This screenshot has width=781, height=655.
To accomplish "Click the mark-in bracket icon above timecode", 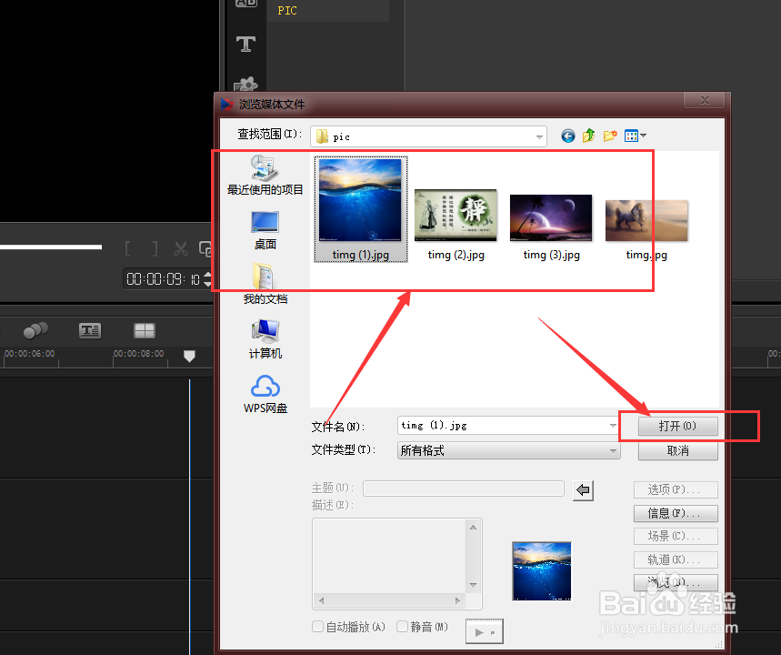I will click(x=128, y=247).
